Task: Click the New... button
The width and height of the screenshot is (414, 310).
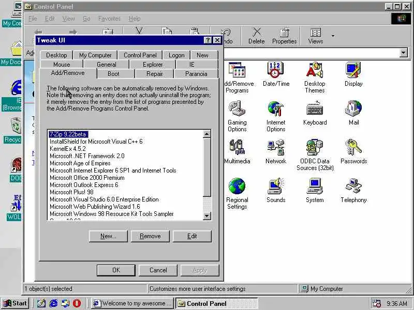Action: coord(108,236)
